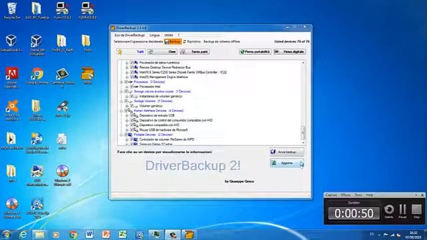The image size is (427, 240).
Task: Open the Adobe desktop shortcut
Action: pyautogui.click(x=12, y=77)
